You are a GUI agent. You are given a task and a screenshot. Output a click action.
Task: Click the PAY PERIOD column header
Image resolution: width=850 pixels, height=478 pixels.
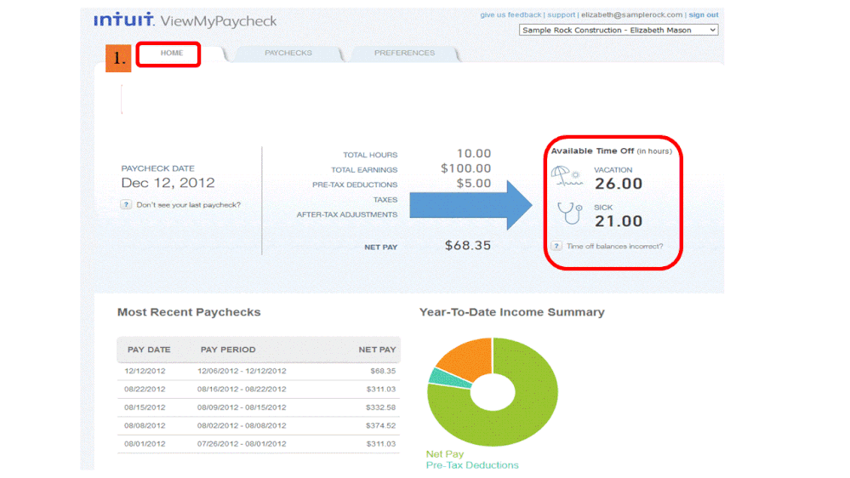(x=228, y=350)
